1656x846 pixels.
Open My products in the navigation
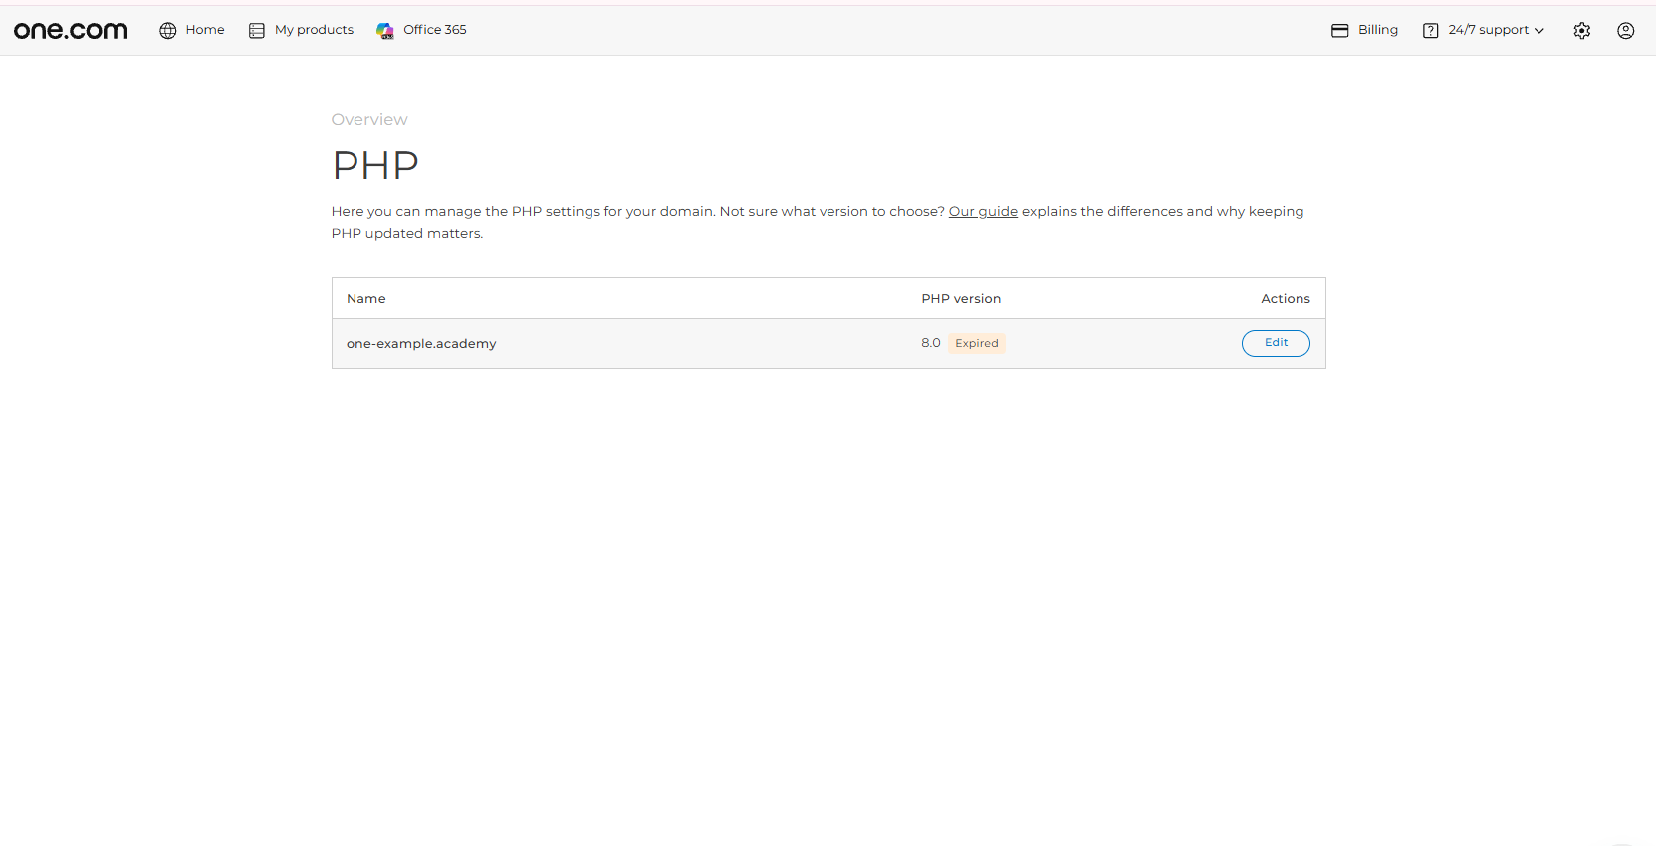tap(314, 30)
